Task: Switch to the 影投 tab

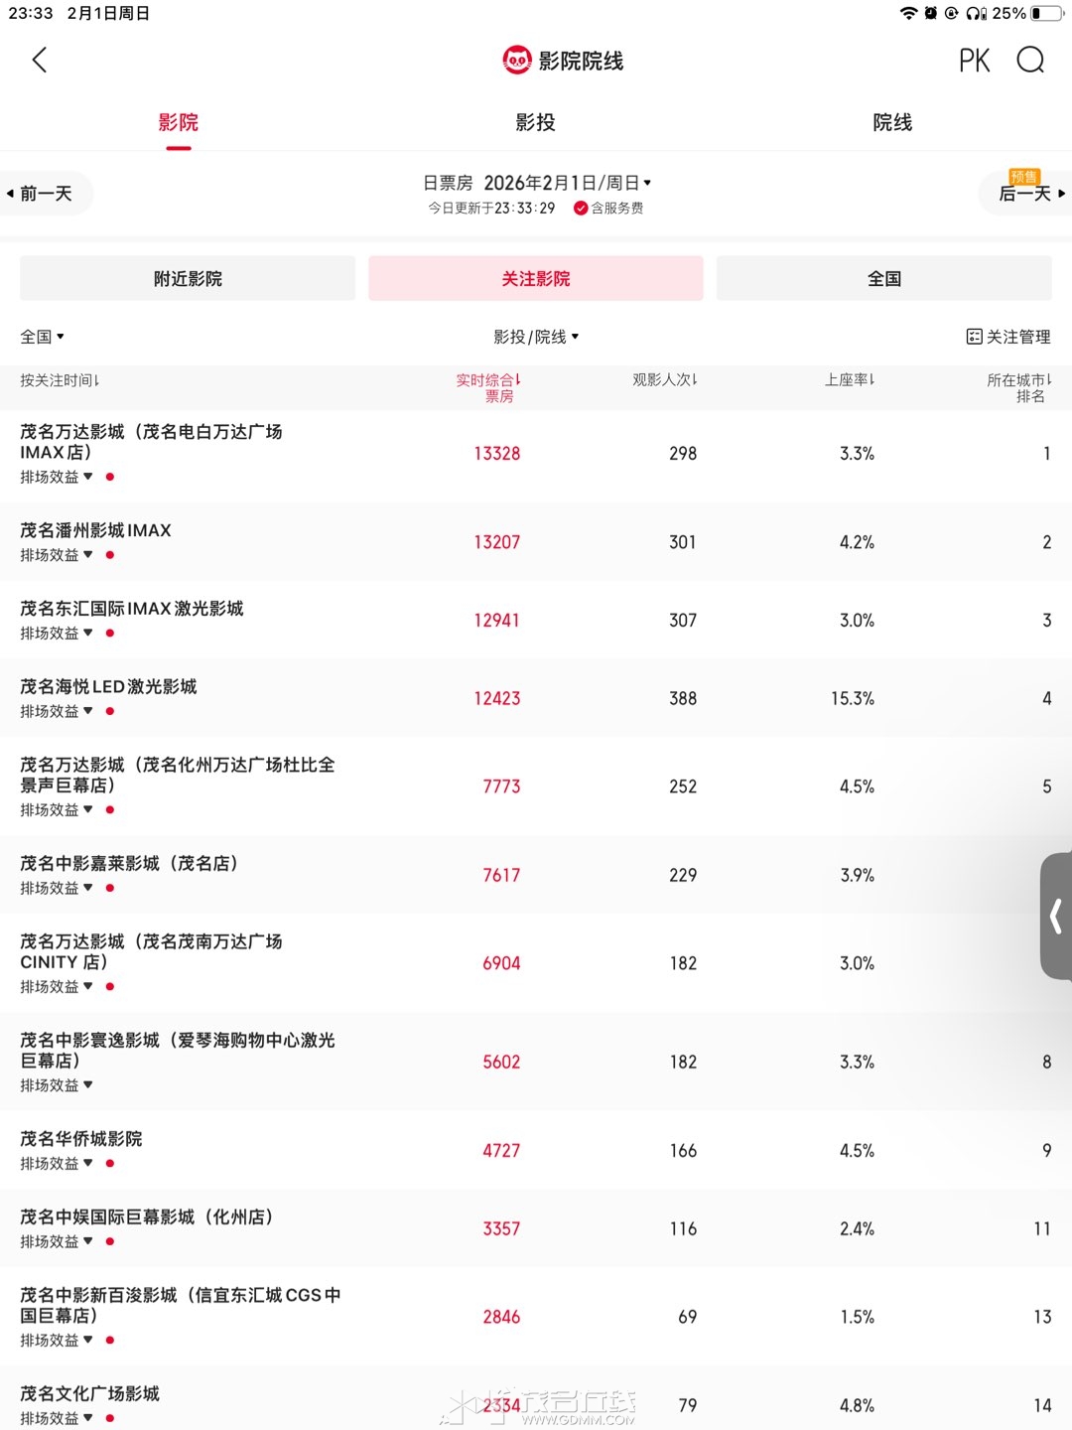Action: coord(535,122)
